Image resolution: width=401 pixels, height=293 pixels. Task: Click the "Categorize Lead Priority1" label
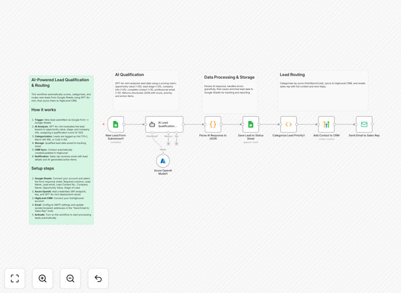coord(289,135)
